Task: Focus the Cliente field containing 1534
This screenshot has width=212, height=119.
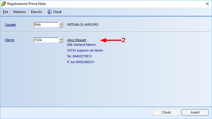Action: 46,40
